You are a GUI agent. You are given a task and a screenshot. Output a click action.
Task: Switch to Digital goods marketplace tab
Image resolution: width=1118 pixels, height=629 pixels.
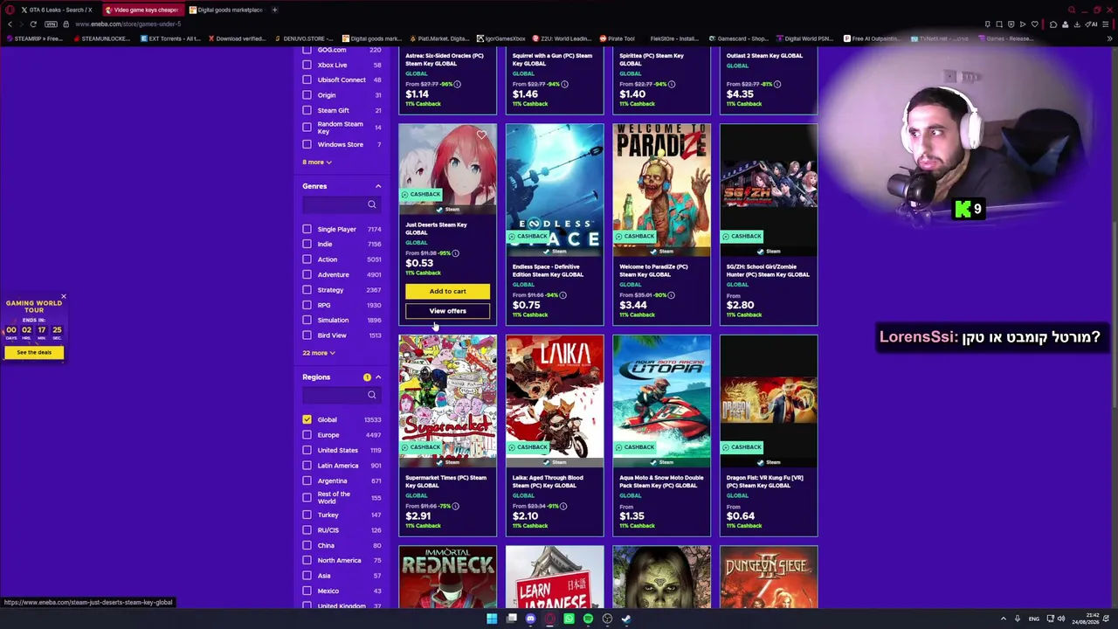(x=225, y=10)
